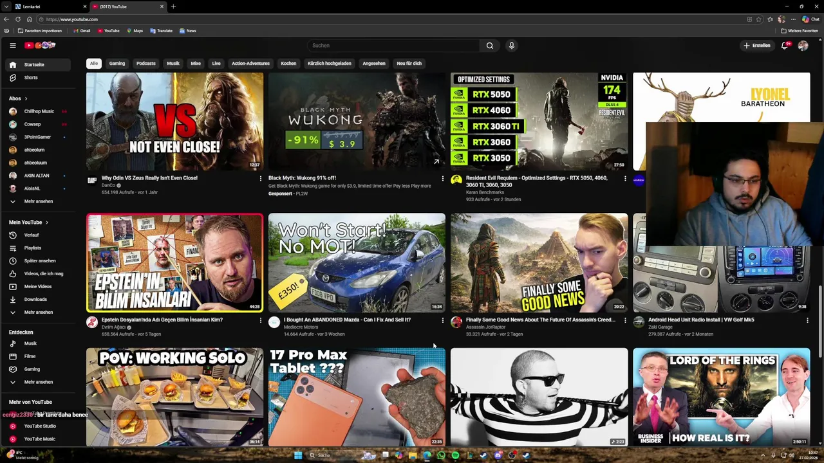Open the YouTube account avatar menu
The image size is (824, 463).
[x=803, y=46]
